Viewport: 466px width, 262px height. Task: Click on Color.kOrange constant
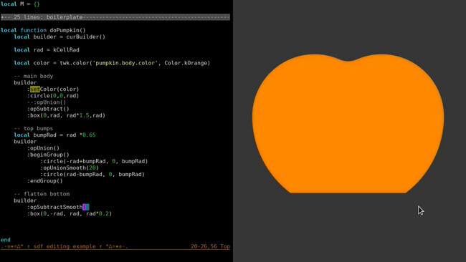[x=186, y=63]
